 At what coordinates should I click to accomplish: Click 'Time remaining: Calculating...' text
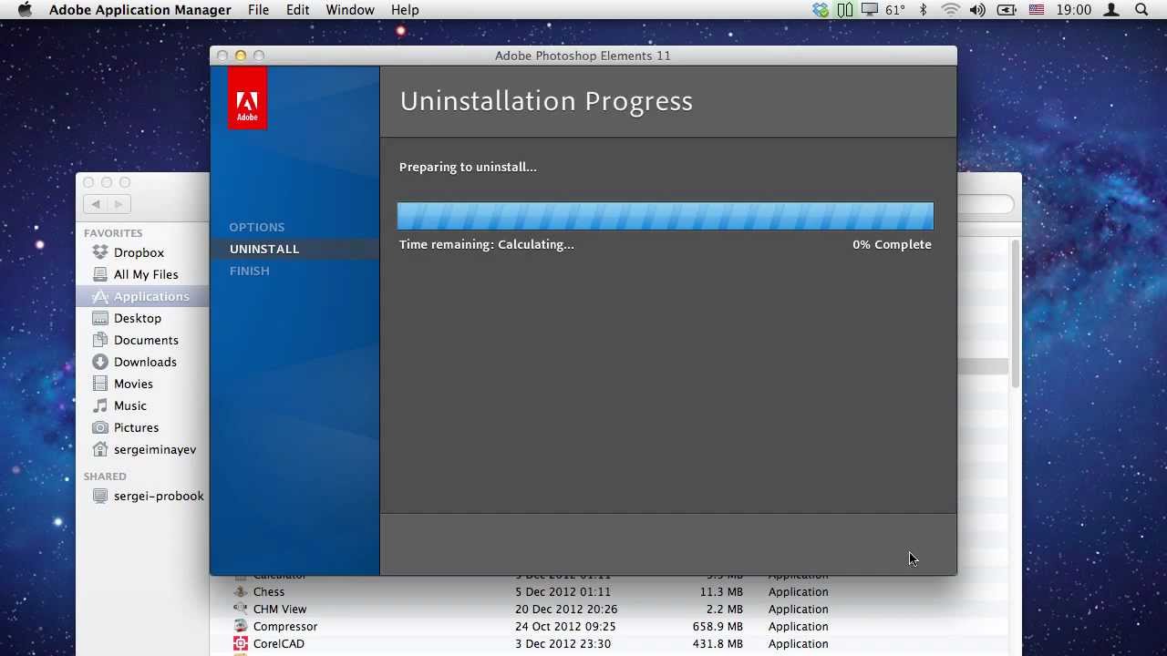tap(487, 244)
